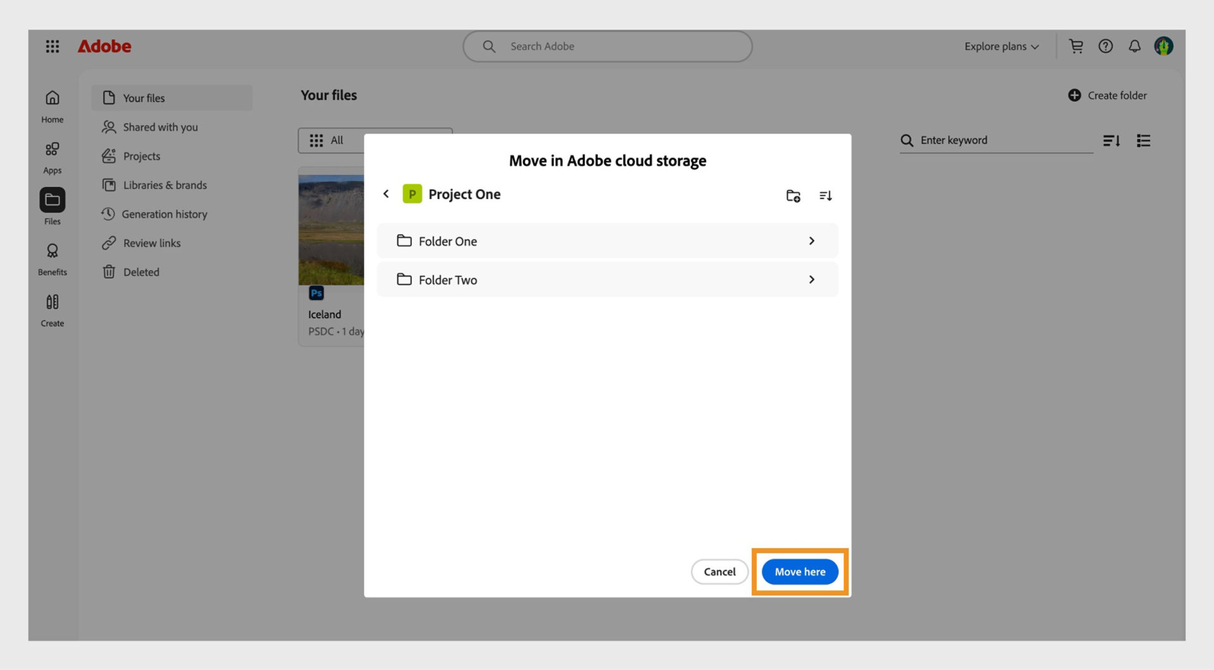The image size is (1214, 670).
Task: Select Shared with you in the navigation
Action: (x=160, y=126)
